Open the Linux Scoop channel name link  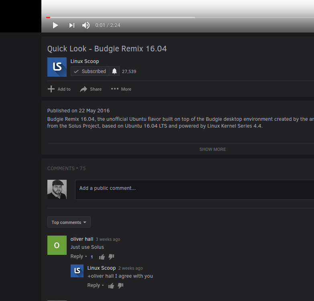tap(84, 61)
